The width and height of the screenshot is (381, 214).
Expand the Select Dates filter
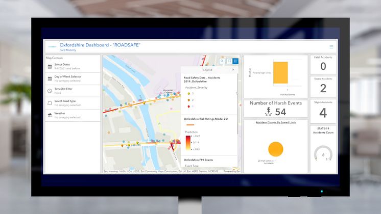point(73,66)
